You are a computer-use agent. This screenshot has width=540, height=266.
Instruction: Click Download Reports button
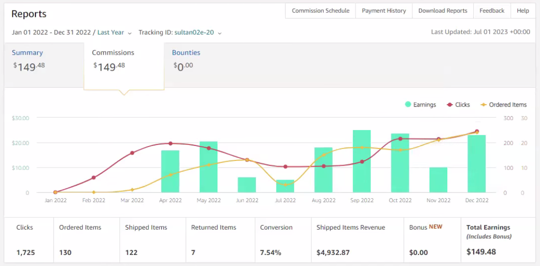(x=443, y=11)
